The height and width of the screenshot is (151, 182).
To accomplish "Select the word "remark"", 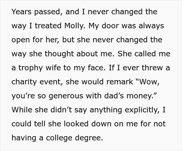I will coord(120,82).
